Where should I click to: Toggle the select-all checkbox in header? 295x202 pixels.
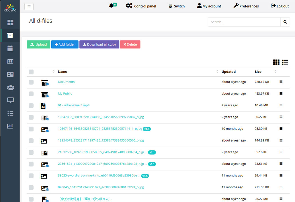[31, 72]
